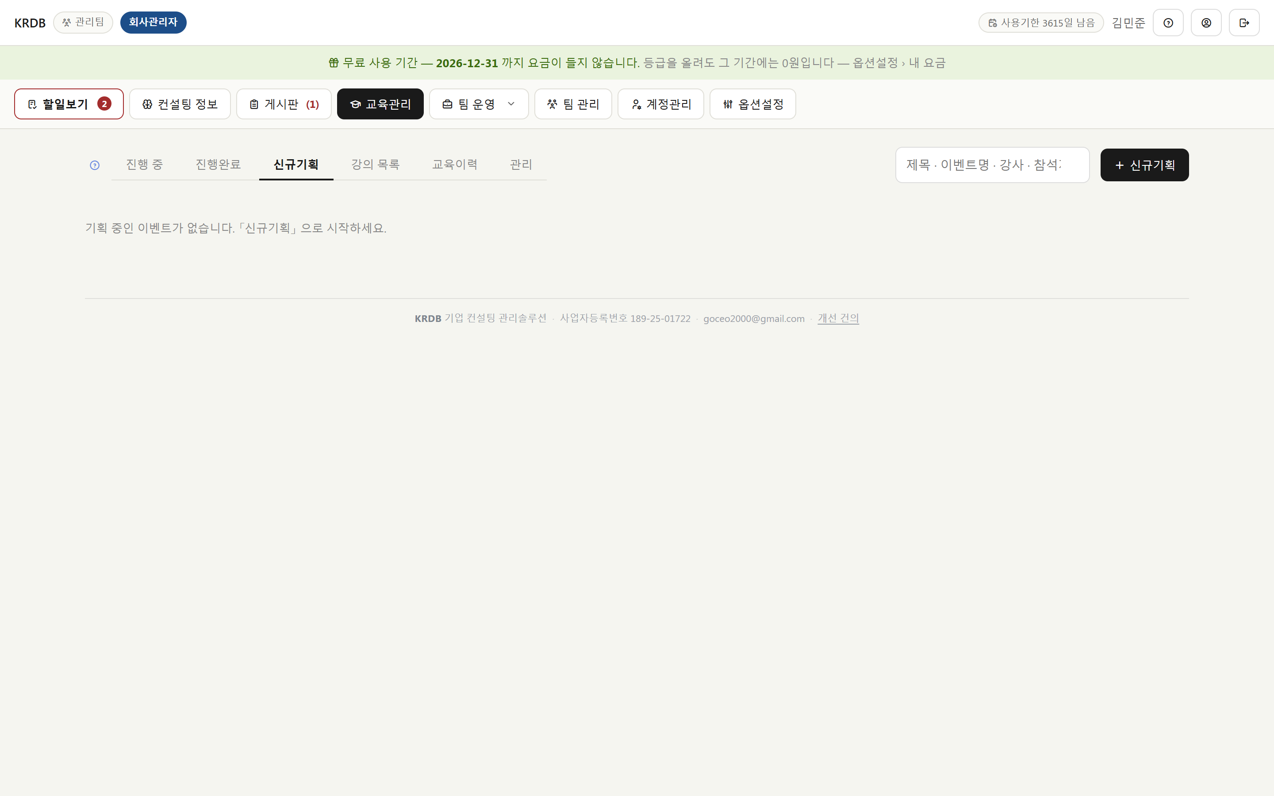Viewport: 1274px width, 796px height.
Task: Open the 팀 관리 menu
Action: (573, 104)
